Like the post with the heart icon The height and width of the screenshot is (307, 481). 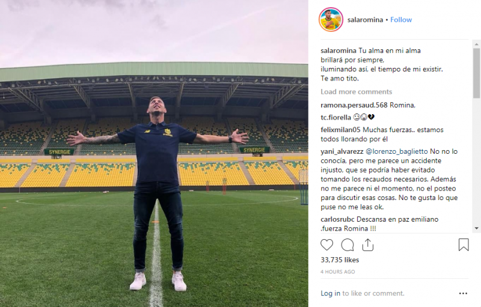(326, 245)
